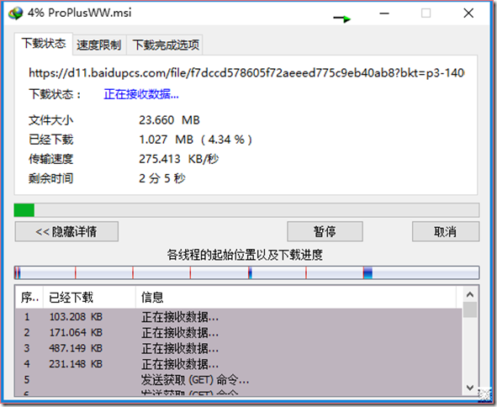Click the IDM globe icon in title bar

(15, 13)
